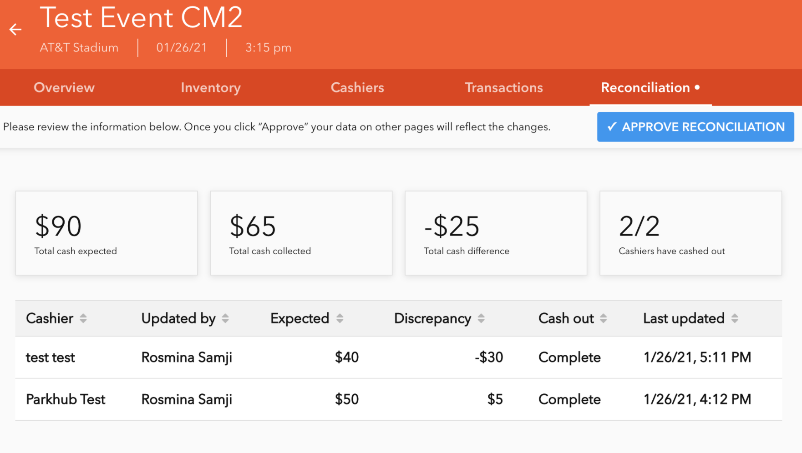Viewport: 802px width, 453px height.
Task: Sort by Updated by column arrows
Action: (225, 318)
